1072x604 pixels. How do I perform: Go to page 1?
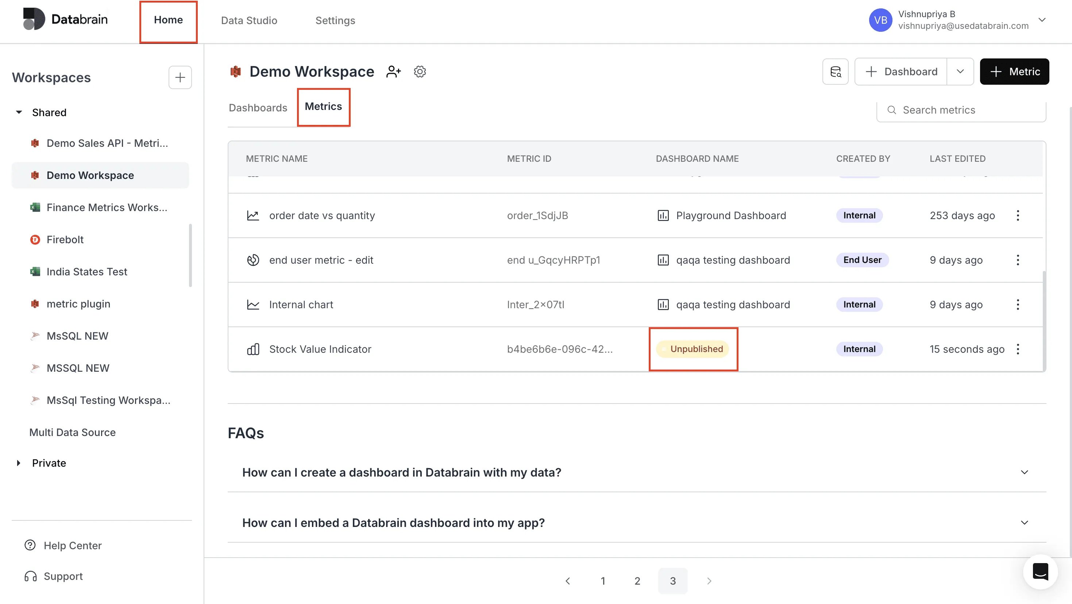pos(602,581)
